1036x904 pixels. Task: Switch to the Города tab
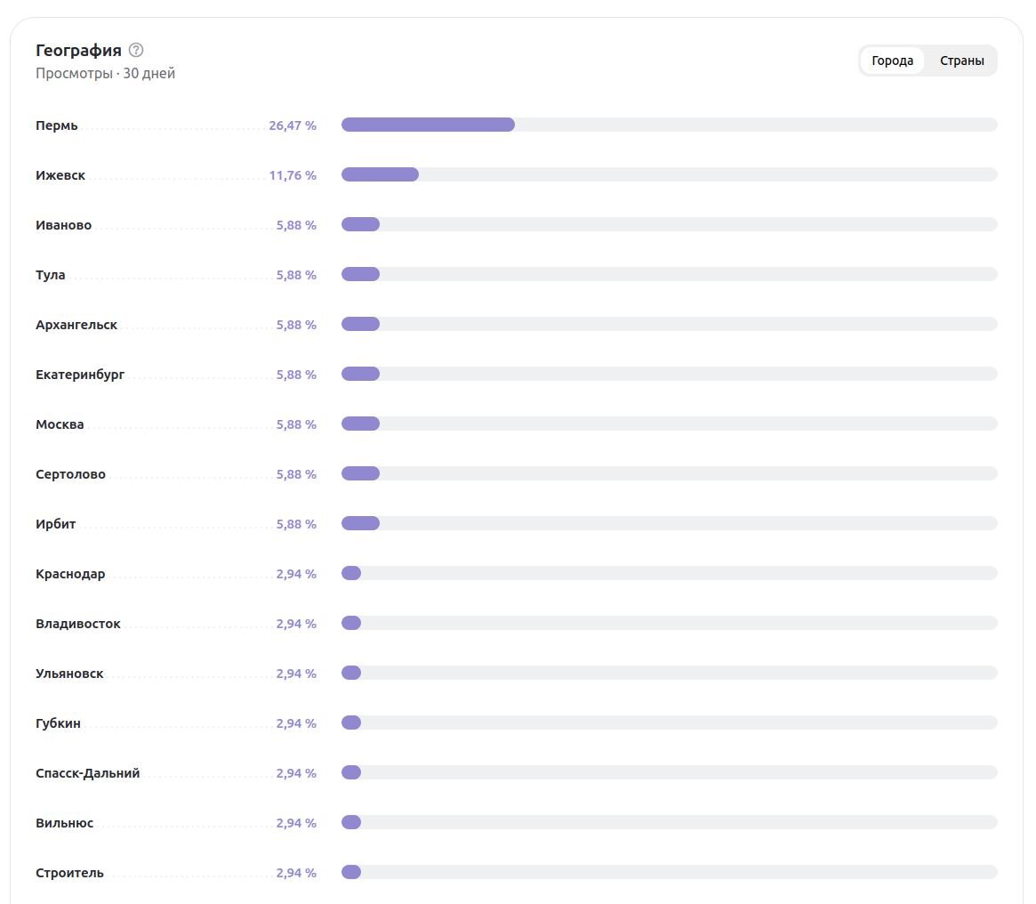coord(892,61)
